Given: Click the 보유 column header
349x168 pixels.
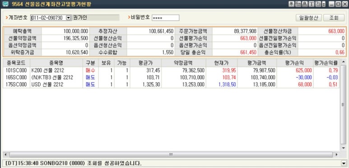Looking at the screenshot, I should 107,63.
